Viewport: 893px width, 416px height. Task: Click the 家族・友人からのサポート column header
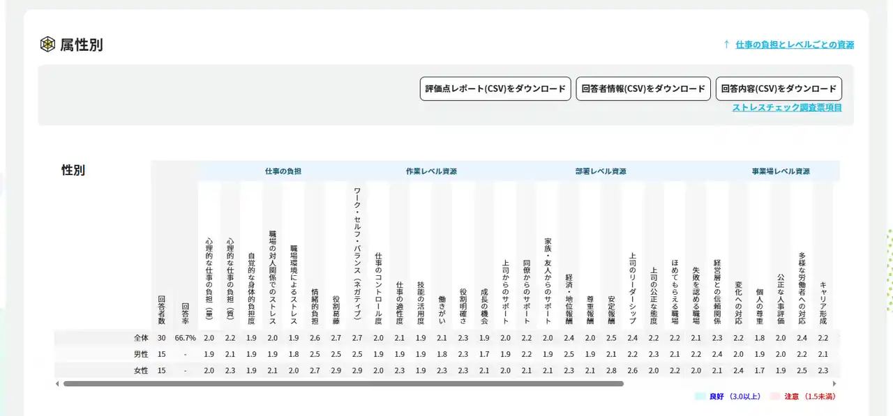(x=548, y=282)
